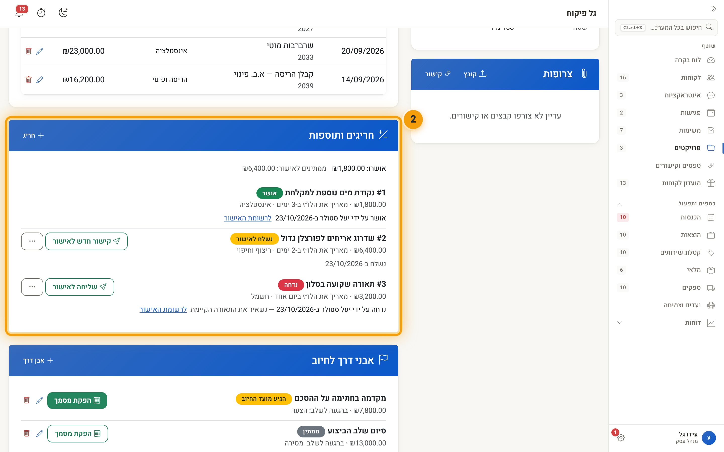Edit the מקדמה בחתימה על ההסכם milestone
The image size is (724, 452).
click(x=39, y=401)
